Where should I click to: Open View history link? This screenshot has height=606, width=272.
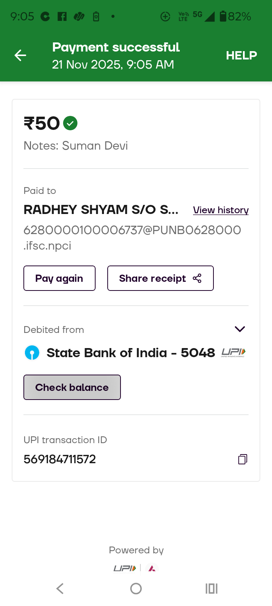221,210
